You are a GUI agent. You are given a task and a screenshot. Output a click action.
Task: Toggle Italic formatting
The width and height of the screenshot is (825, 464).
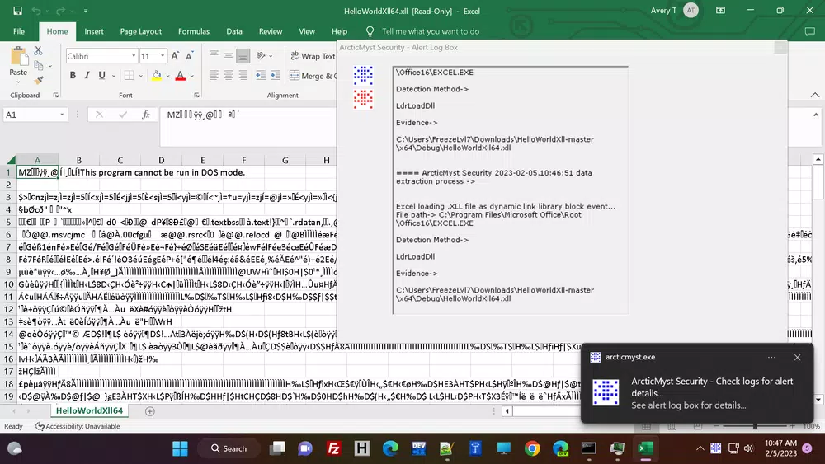87,75
